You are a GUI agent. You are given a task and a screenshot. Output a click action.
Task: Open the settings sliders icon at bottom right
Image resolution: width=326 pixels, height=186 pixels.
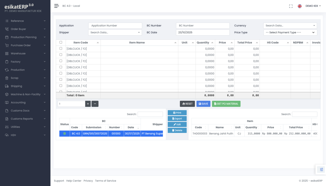[x=321, y=169]
